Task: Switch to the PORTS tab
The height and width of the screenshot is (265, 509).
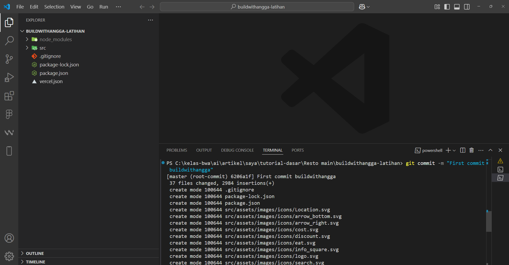Action: click(298, 150)
